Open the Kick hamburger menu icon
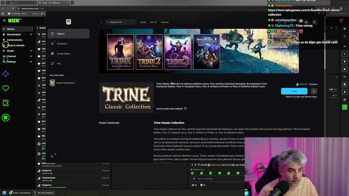The width and height of the screenshot is (349, 196). (x=4, y=20)
